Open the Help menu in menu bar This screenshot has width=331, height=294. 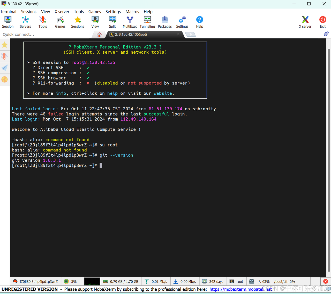148,12
